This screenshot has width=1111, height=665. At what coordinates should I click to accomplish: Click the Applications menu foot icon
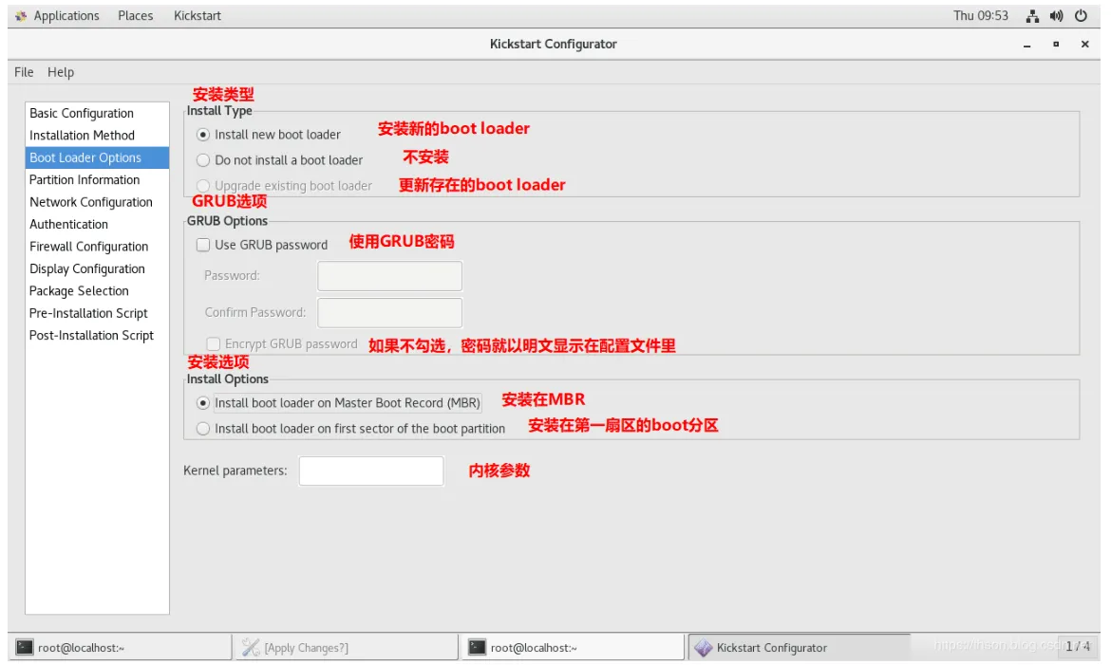click(x=21, y=15)
